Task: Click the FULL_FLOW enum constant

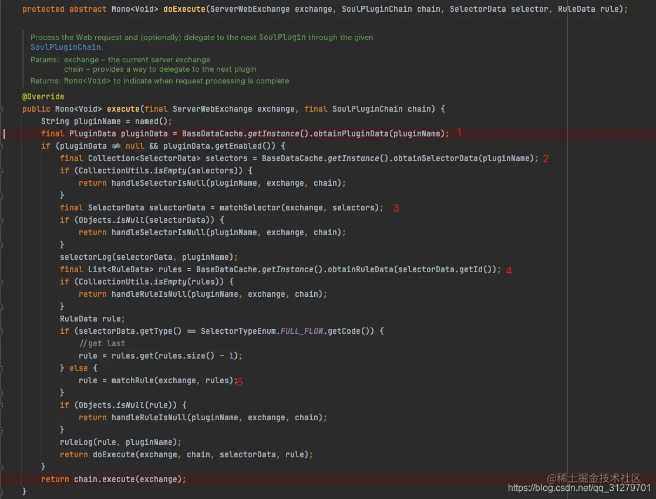Action: (x=302, y=331)
